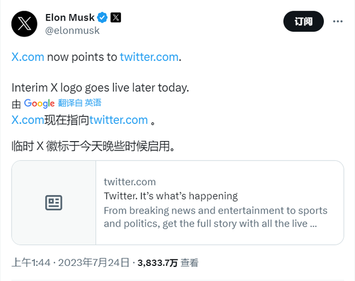The height and width of the screenshot is (281, 355).
Task: Open Elon Musk display name link
Action: coord(70,18)
